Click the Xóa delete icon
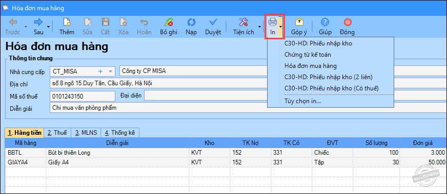 [124, 22]
